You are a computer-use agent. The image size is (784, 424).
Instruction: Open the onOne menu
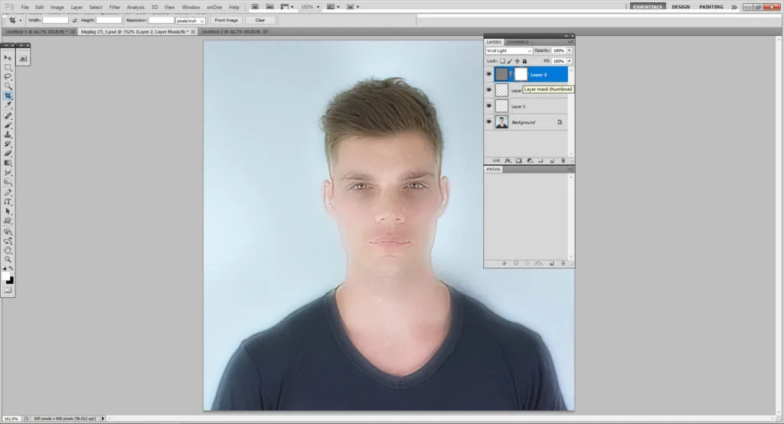click(x=214, y=7)
